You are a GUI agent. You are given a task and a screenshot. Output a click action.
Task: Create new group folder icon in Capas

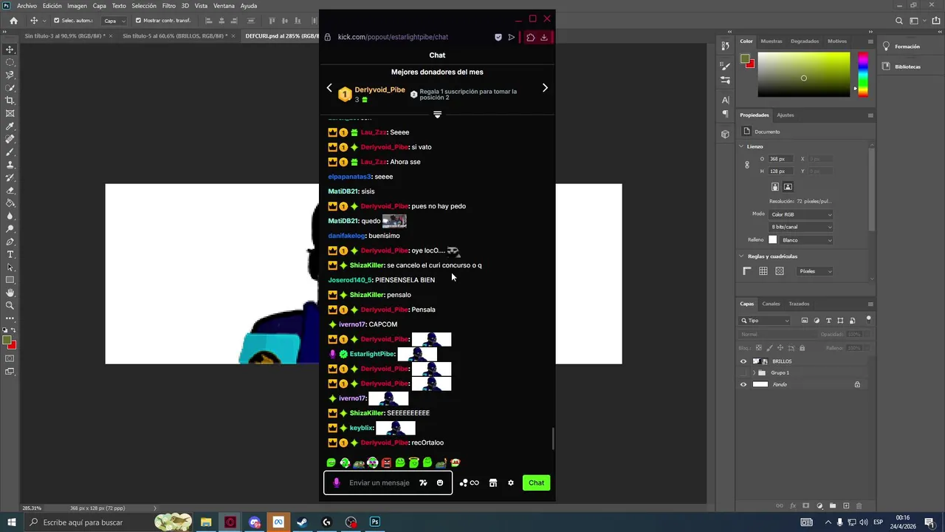pyautogui.click(x=833, y=506)
